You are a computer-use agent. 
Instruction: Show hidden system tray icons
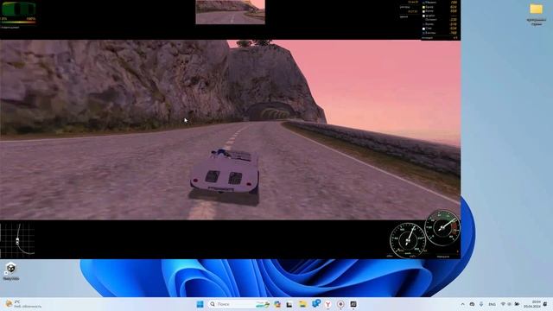[462, 304]
